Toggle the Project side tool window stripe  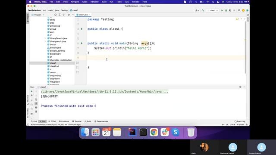pyautogui.click(x=28, y=18)
